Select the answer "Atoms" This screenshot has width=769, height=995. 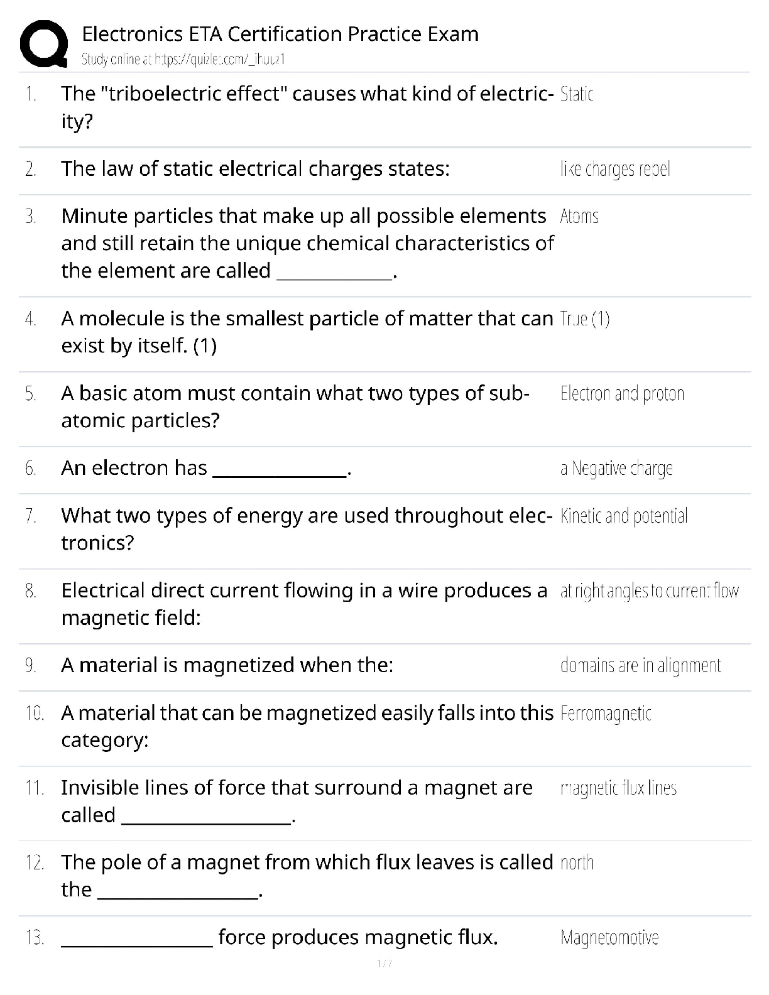pyautogui.click(x=579, y=217)
